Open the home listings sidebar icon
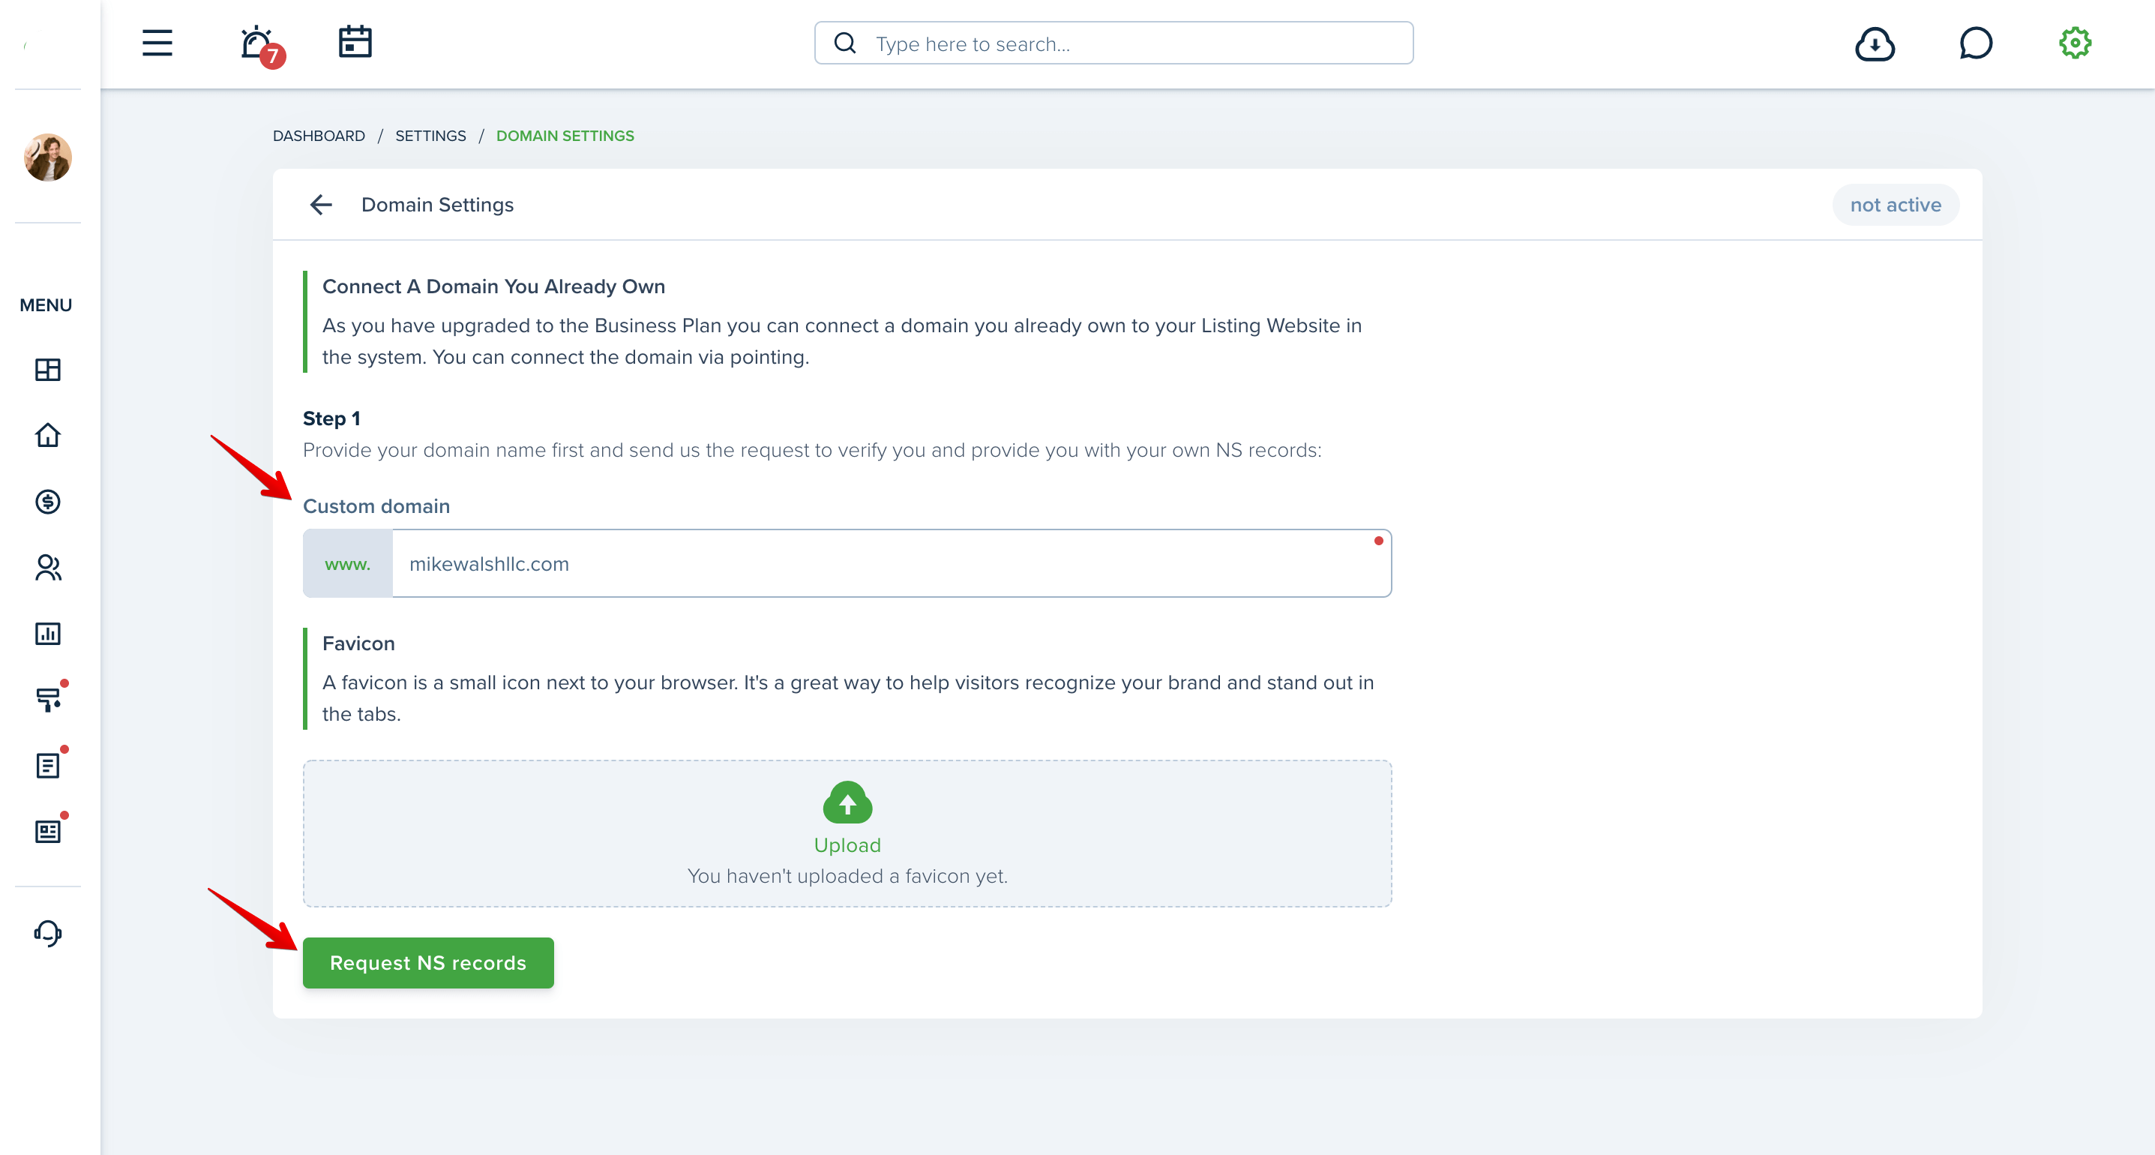Screen dimensions: 2155x1155 [48, 435]
